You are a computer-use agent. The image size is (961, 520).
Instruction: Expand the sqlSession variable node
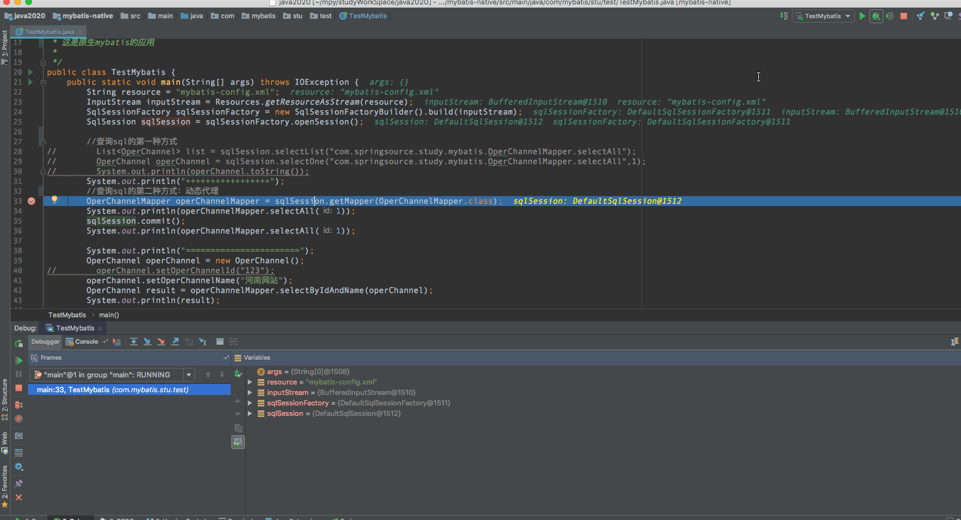coord(250,413)
